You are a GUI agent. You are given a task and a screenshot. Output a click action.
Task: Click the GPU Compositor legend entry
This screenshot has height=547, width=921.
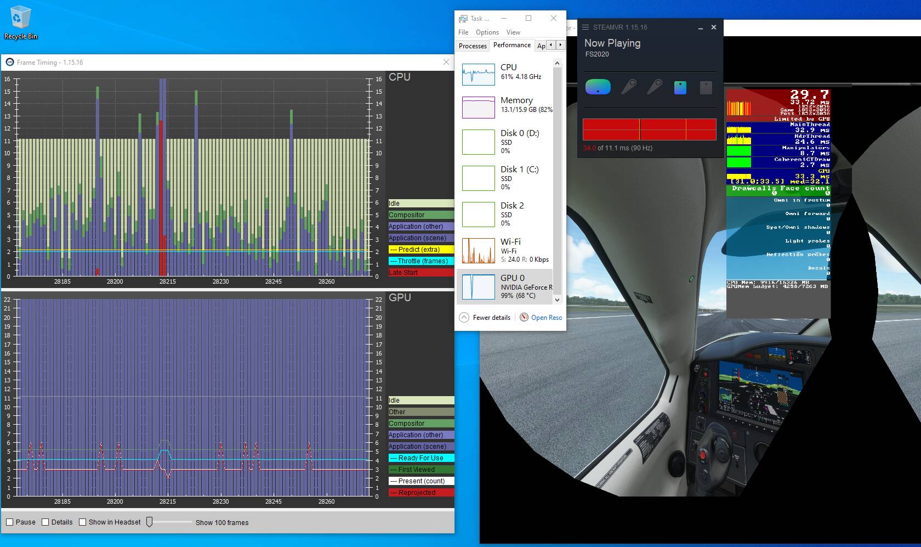click(x=421, y=424)
